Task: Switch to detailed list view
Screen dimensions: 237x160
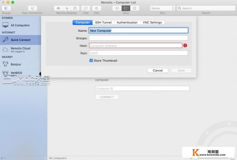Action: (x=126, y=8)
